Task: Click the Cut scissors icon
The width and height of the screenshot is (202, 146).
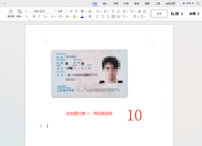Action: 26,11
